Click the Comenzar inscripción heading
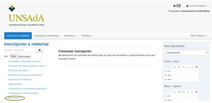The height and width of the screenshot is (103, 212). coord(75,51)
